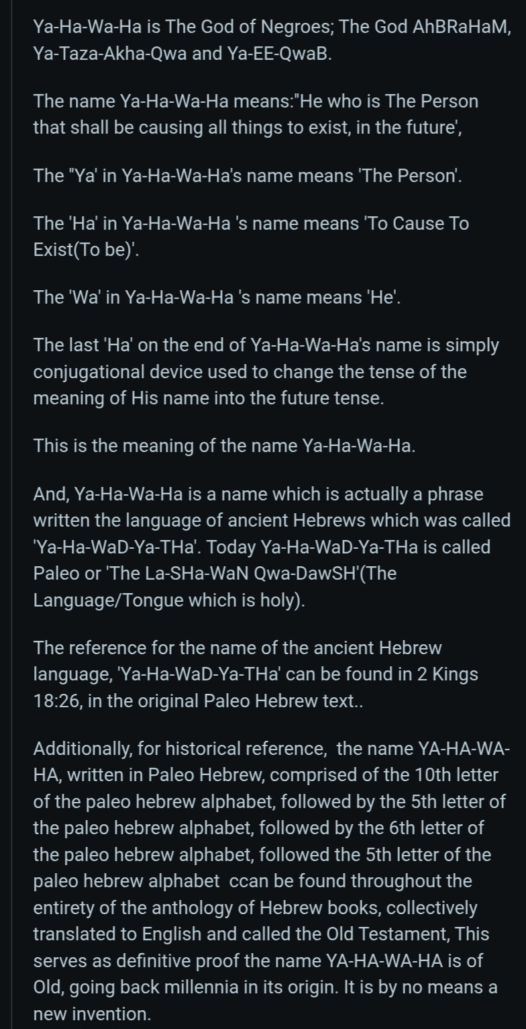Click the paragraph mentioning 2 Kings 18:26
Image resolution: width=526 pixels, height=1029 pixels.
coord(256,674)
